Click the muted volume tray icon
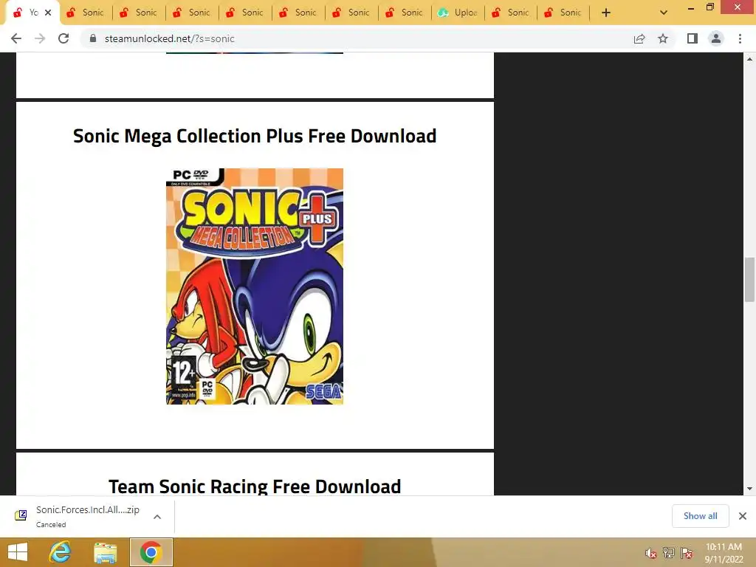 650,553
